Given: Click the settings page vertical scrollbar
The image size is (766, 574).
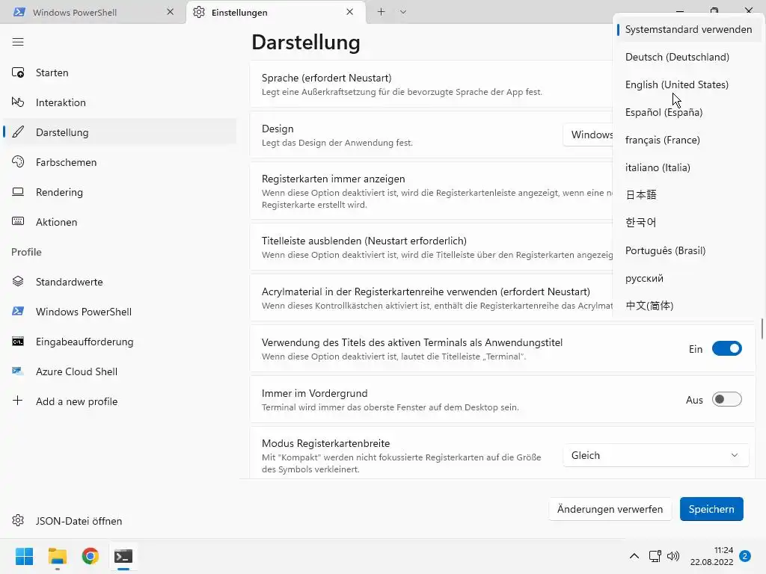Looking at the screenshot, I should (762, 329).
